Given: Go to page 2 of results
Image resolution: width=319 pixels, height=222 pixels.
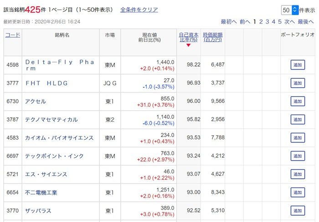Looking at the screenshot, I should (261, 21).
